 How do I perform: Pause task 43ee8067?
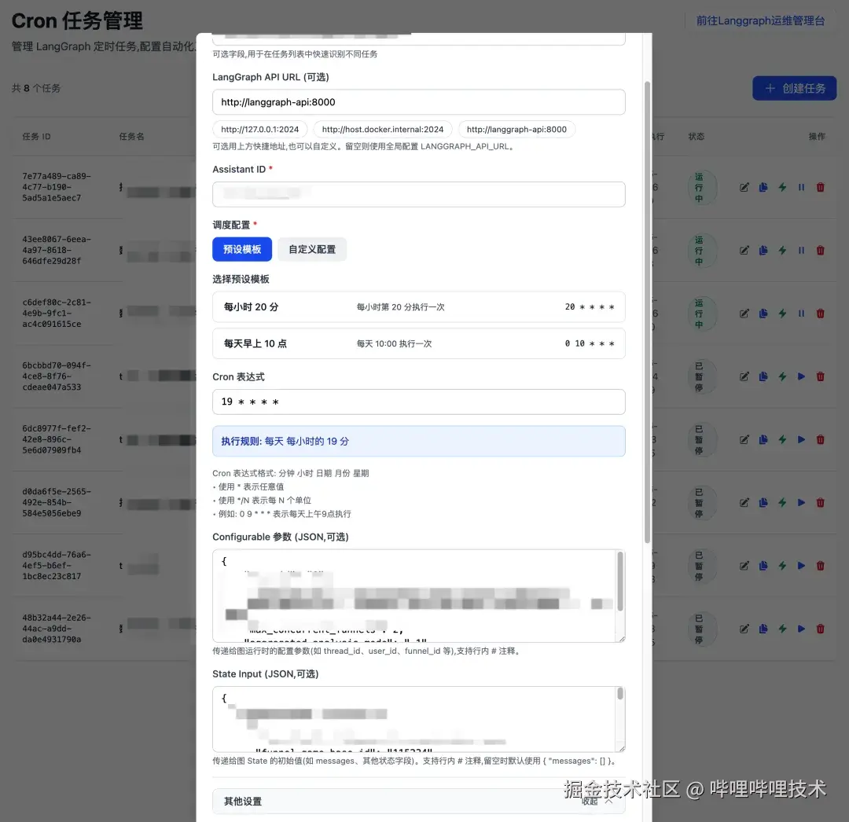point(801,251)
